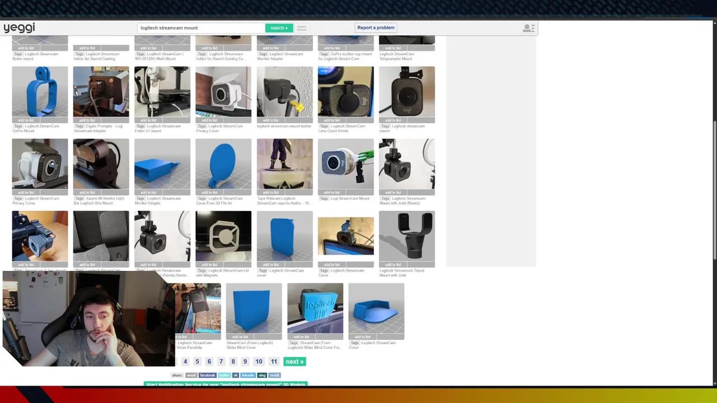Open the GoPro suction cup mount link
Image resolution: width=717 pixels, height=403 pixels.
(345, 56)
